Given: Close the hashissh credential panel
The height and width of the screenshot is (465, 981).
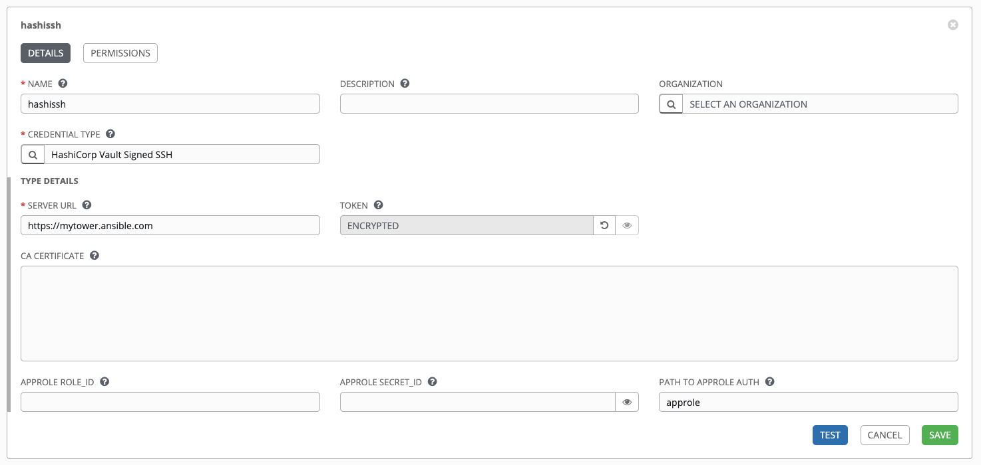Looking at the screenshot, I should 953,25.
